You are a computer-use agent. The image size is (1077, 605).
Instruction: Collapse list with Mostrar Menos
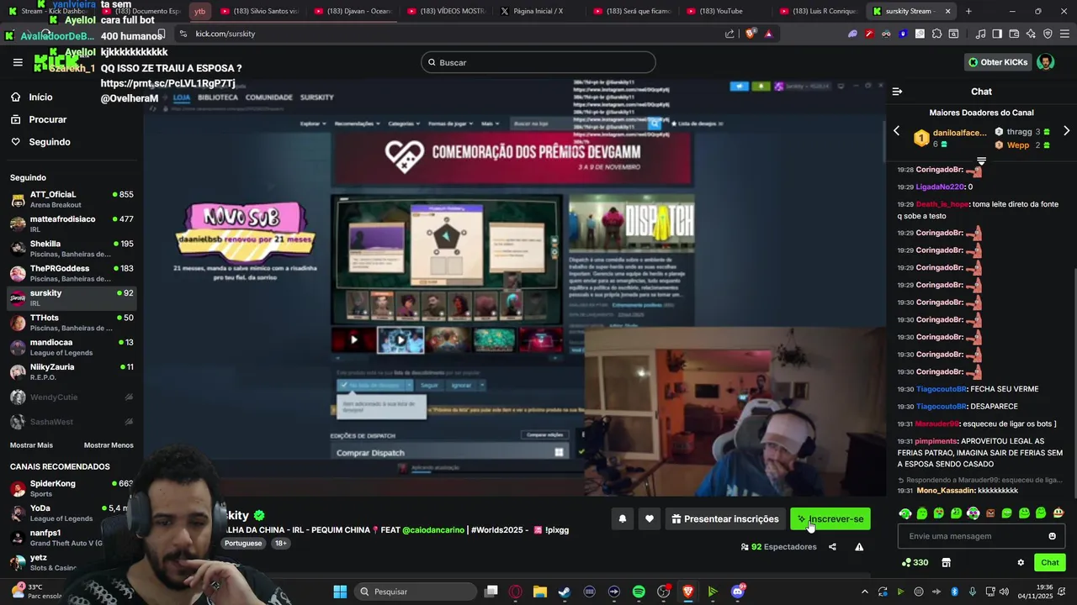tap(109, 445)
